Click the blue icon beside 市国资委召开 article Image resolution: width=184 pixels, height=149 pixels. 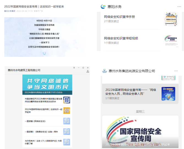tap(67, 100)
